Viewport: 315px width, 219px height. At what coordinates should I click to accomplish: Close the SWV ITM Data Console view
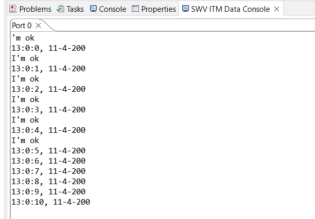tap(276, 9)
